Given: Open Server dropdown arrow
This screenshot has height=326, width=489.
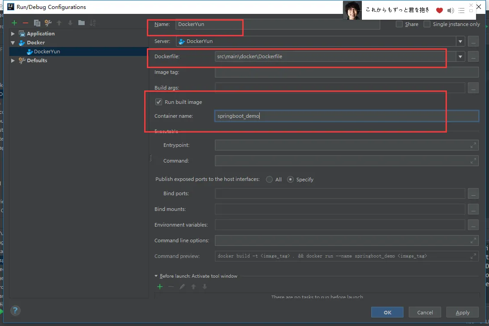Looking at the screenshot, I should click(460, 41).
